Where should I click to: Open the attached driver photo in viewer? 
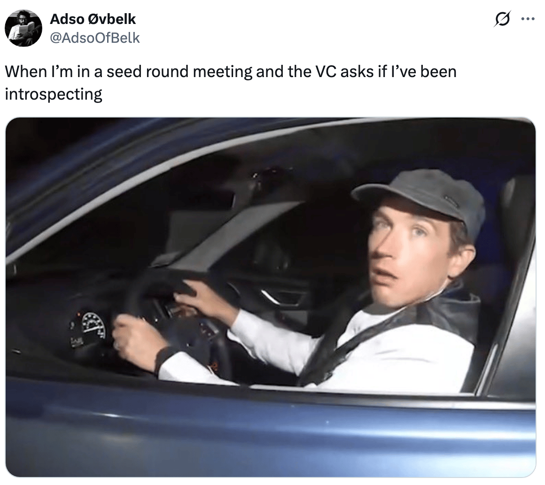pyautogui.click(x=271, y=297)
